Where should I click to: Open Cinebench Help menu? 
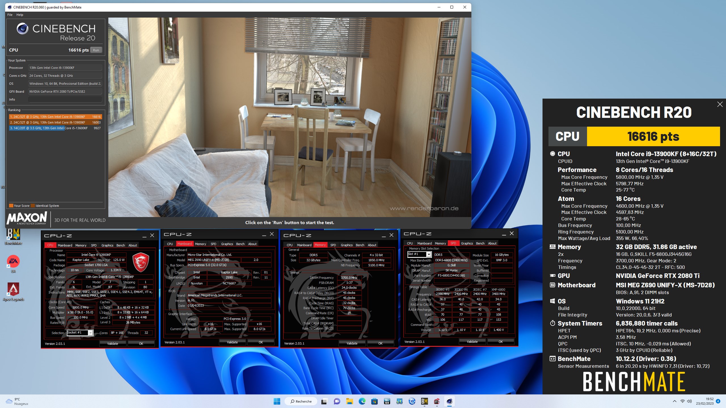coord(20,15)
